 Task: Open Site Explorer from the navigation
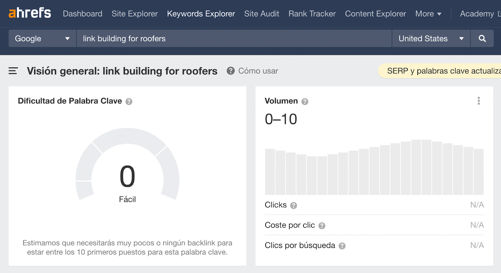point(135,14)
